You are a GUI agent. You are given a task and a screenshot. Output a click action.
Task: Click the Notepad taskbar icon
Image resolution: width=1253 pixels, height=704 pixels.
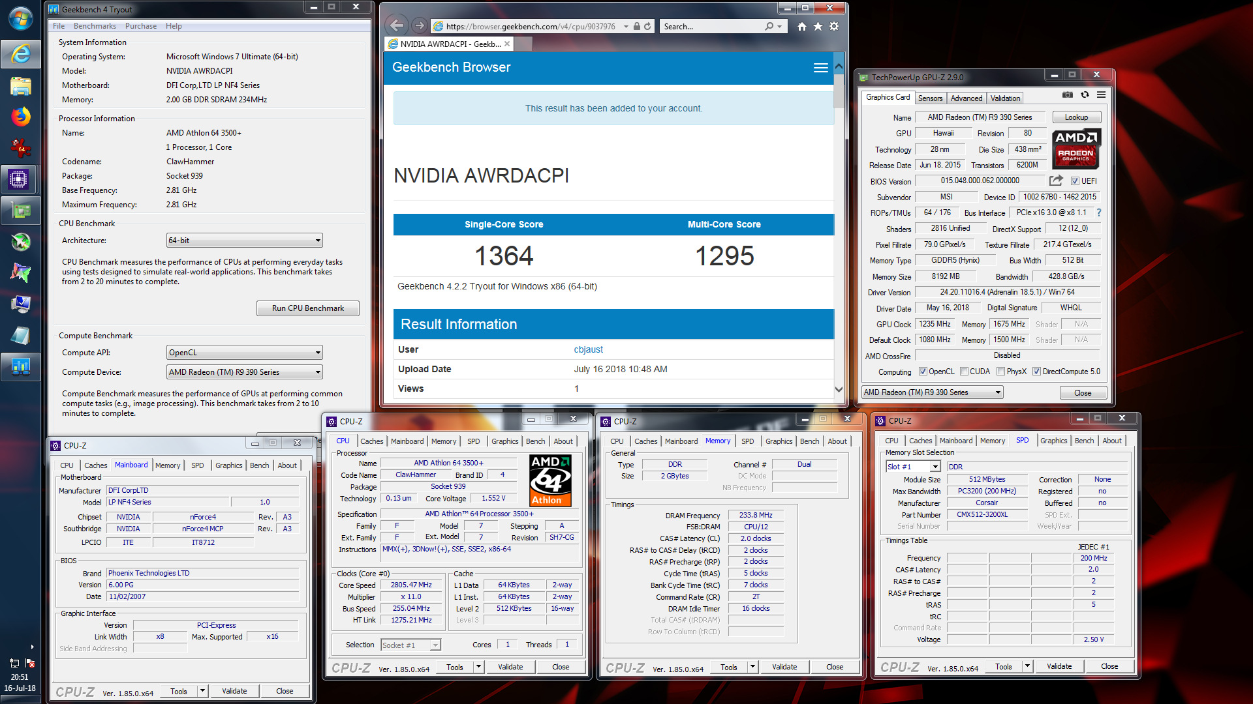[x=21, y=336]
